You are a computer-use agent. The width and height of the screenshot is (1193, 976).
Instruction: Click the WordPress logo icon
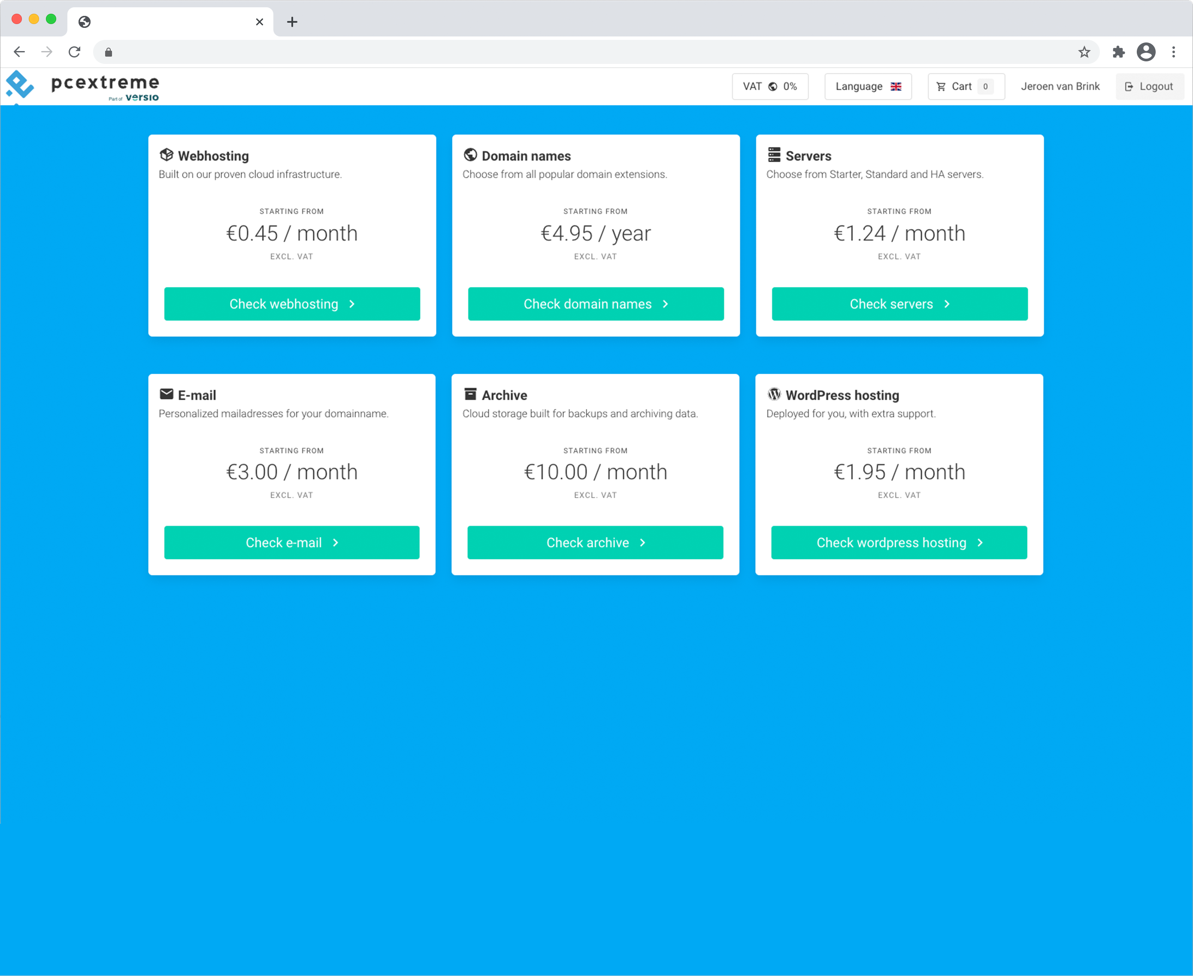click(x=774, y=394)
